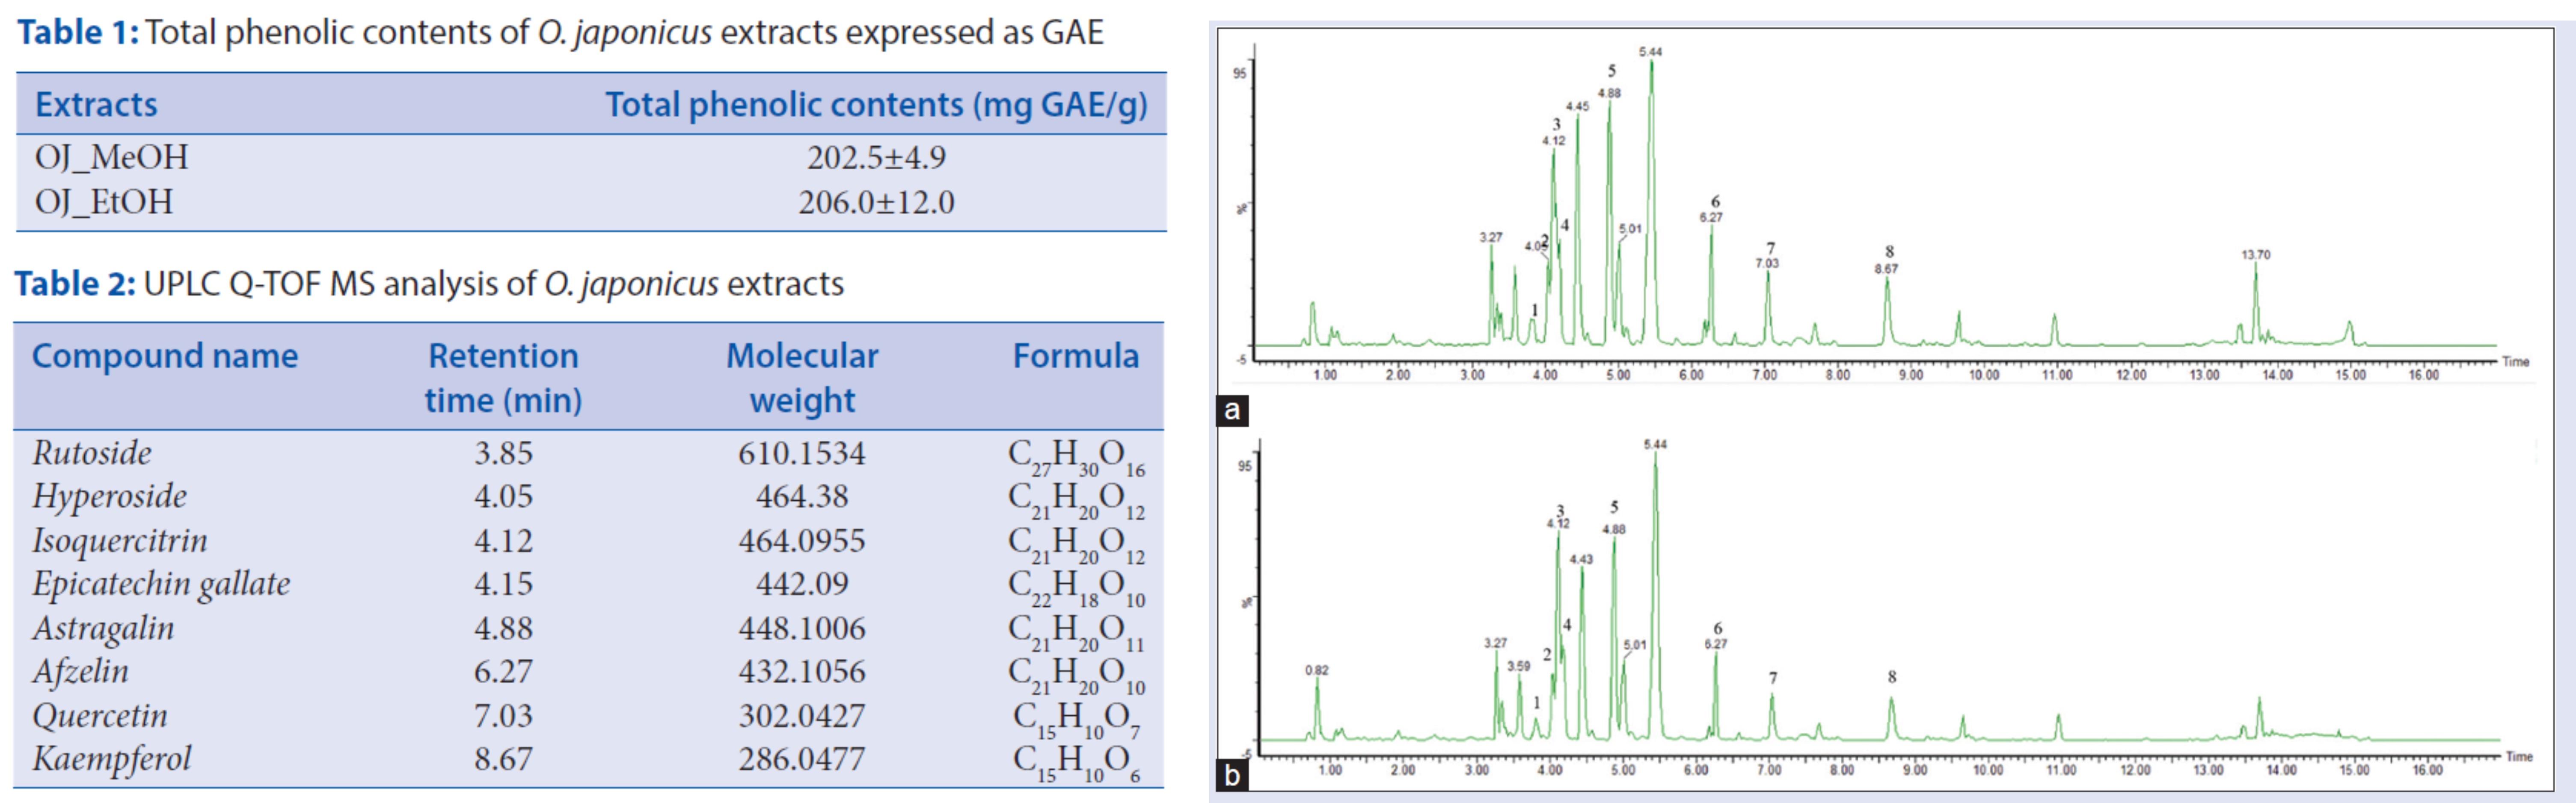The width and height of the screenshot is (2576, 803).
Task: Select retention time 4.05 in Table 2
Action: 503,497
